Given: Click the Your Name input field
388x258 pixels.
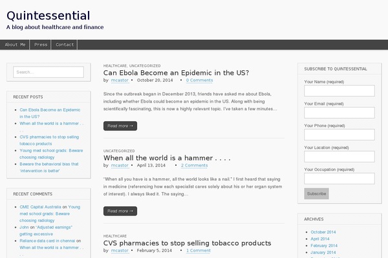Looking at the screenshot, I should [339, 91].
